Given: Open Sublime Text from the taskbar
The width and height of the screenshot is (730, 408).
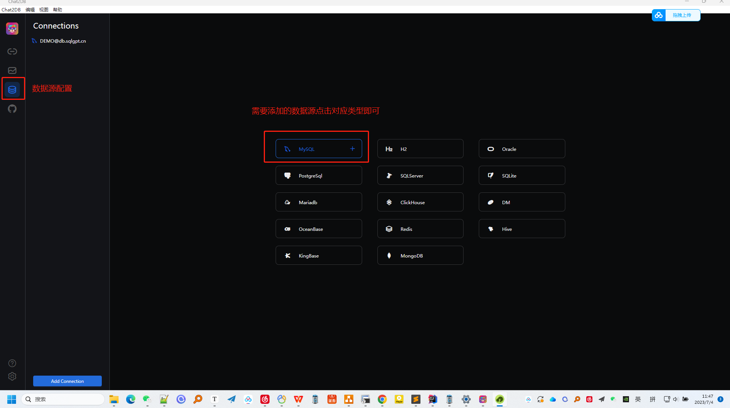Looking at the screenshot, I should point(416,399).
